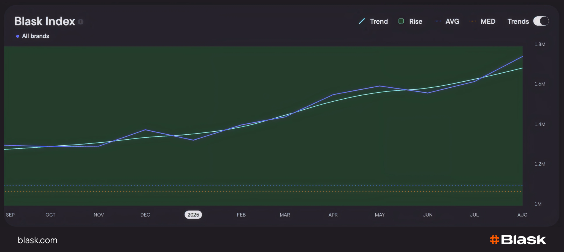Click the 1.4M y-axis value
This screenshot has width=564, height=252.
[x=540, y=124]
